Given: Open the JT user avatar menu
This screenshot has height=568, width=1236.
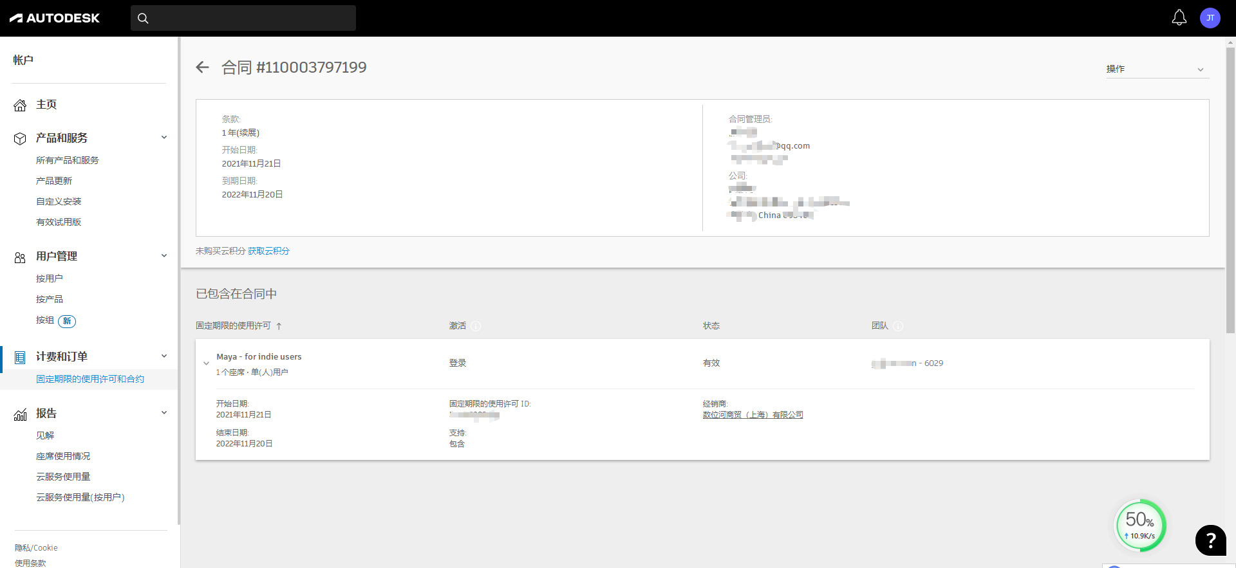Looking at the screenshot, I should point(1210,18).
